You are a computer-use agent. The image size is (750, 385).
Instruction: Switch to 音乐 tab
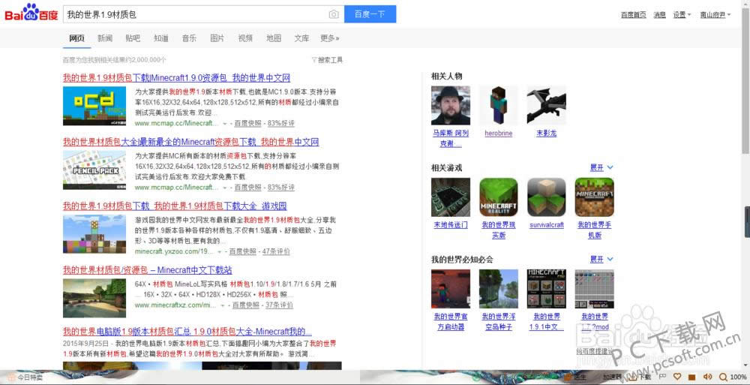189,38
